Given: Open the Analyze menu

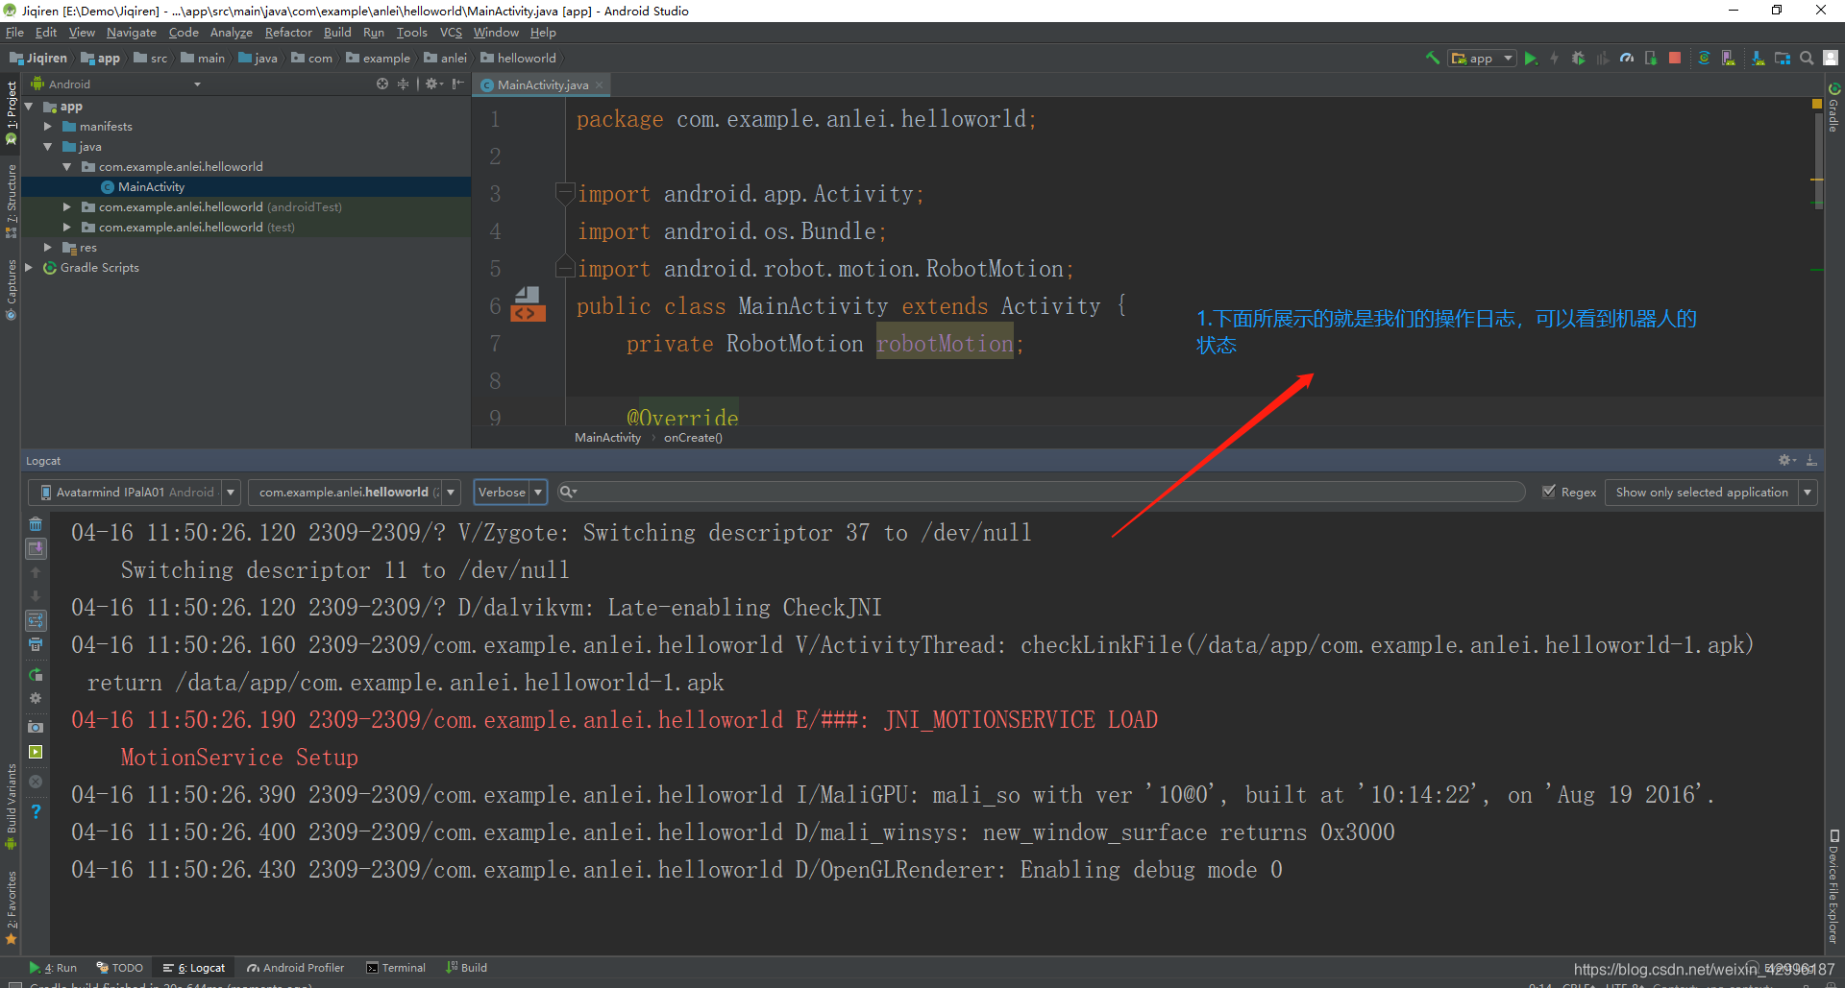Looking at the screenshot, I should [231, 32].
